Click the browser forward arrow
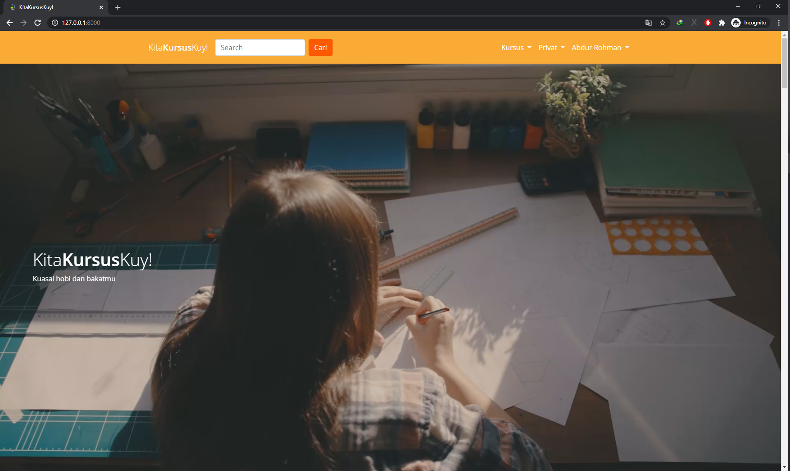Image resolution: width=790 pixels, height=471 pixels. click(24, 23)
